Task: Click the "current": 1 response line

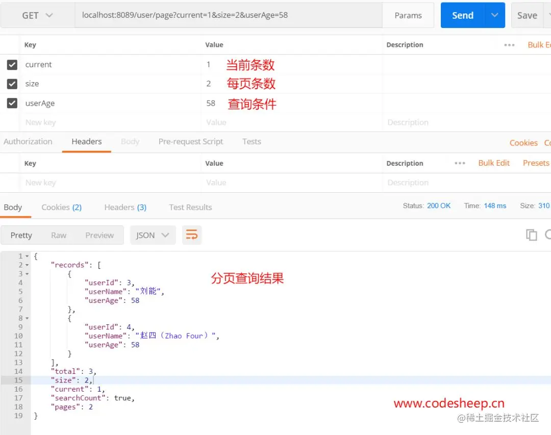Action: 78,389
